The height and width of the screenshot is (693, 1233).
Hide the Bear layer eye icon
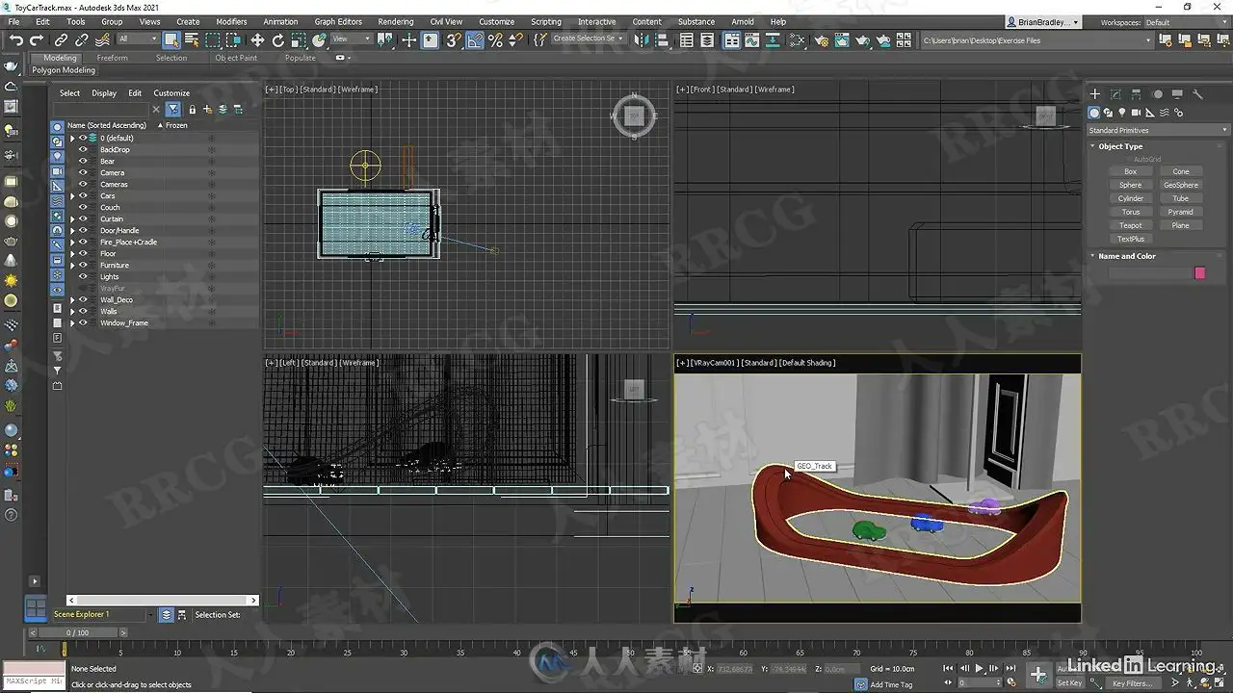tap(83, 161)
